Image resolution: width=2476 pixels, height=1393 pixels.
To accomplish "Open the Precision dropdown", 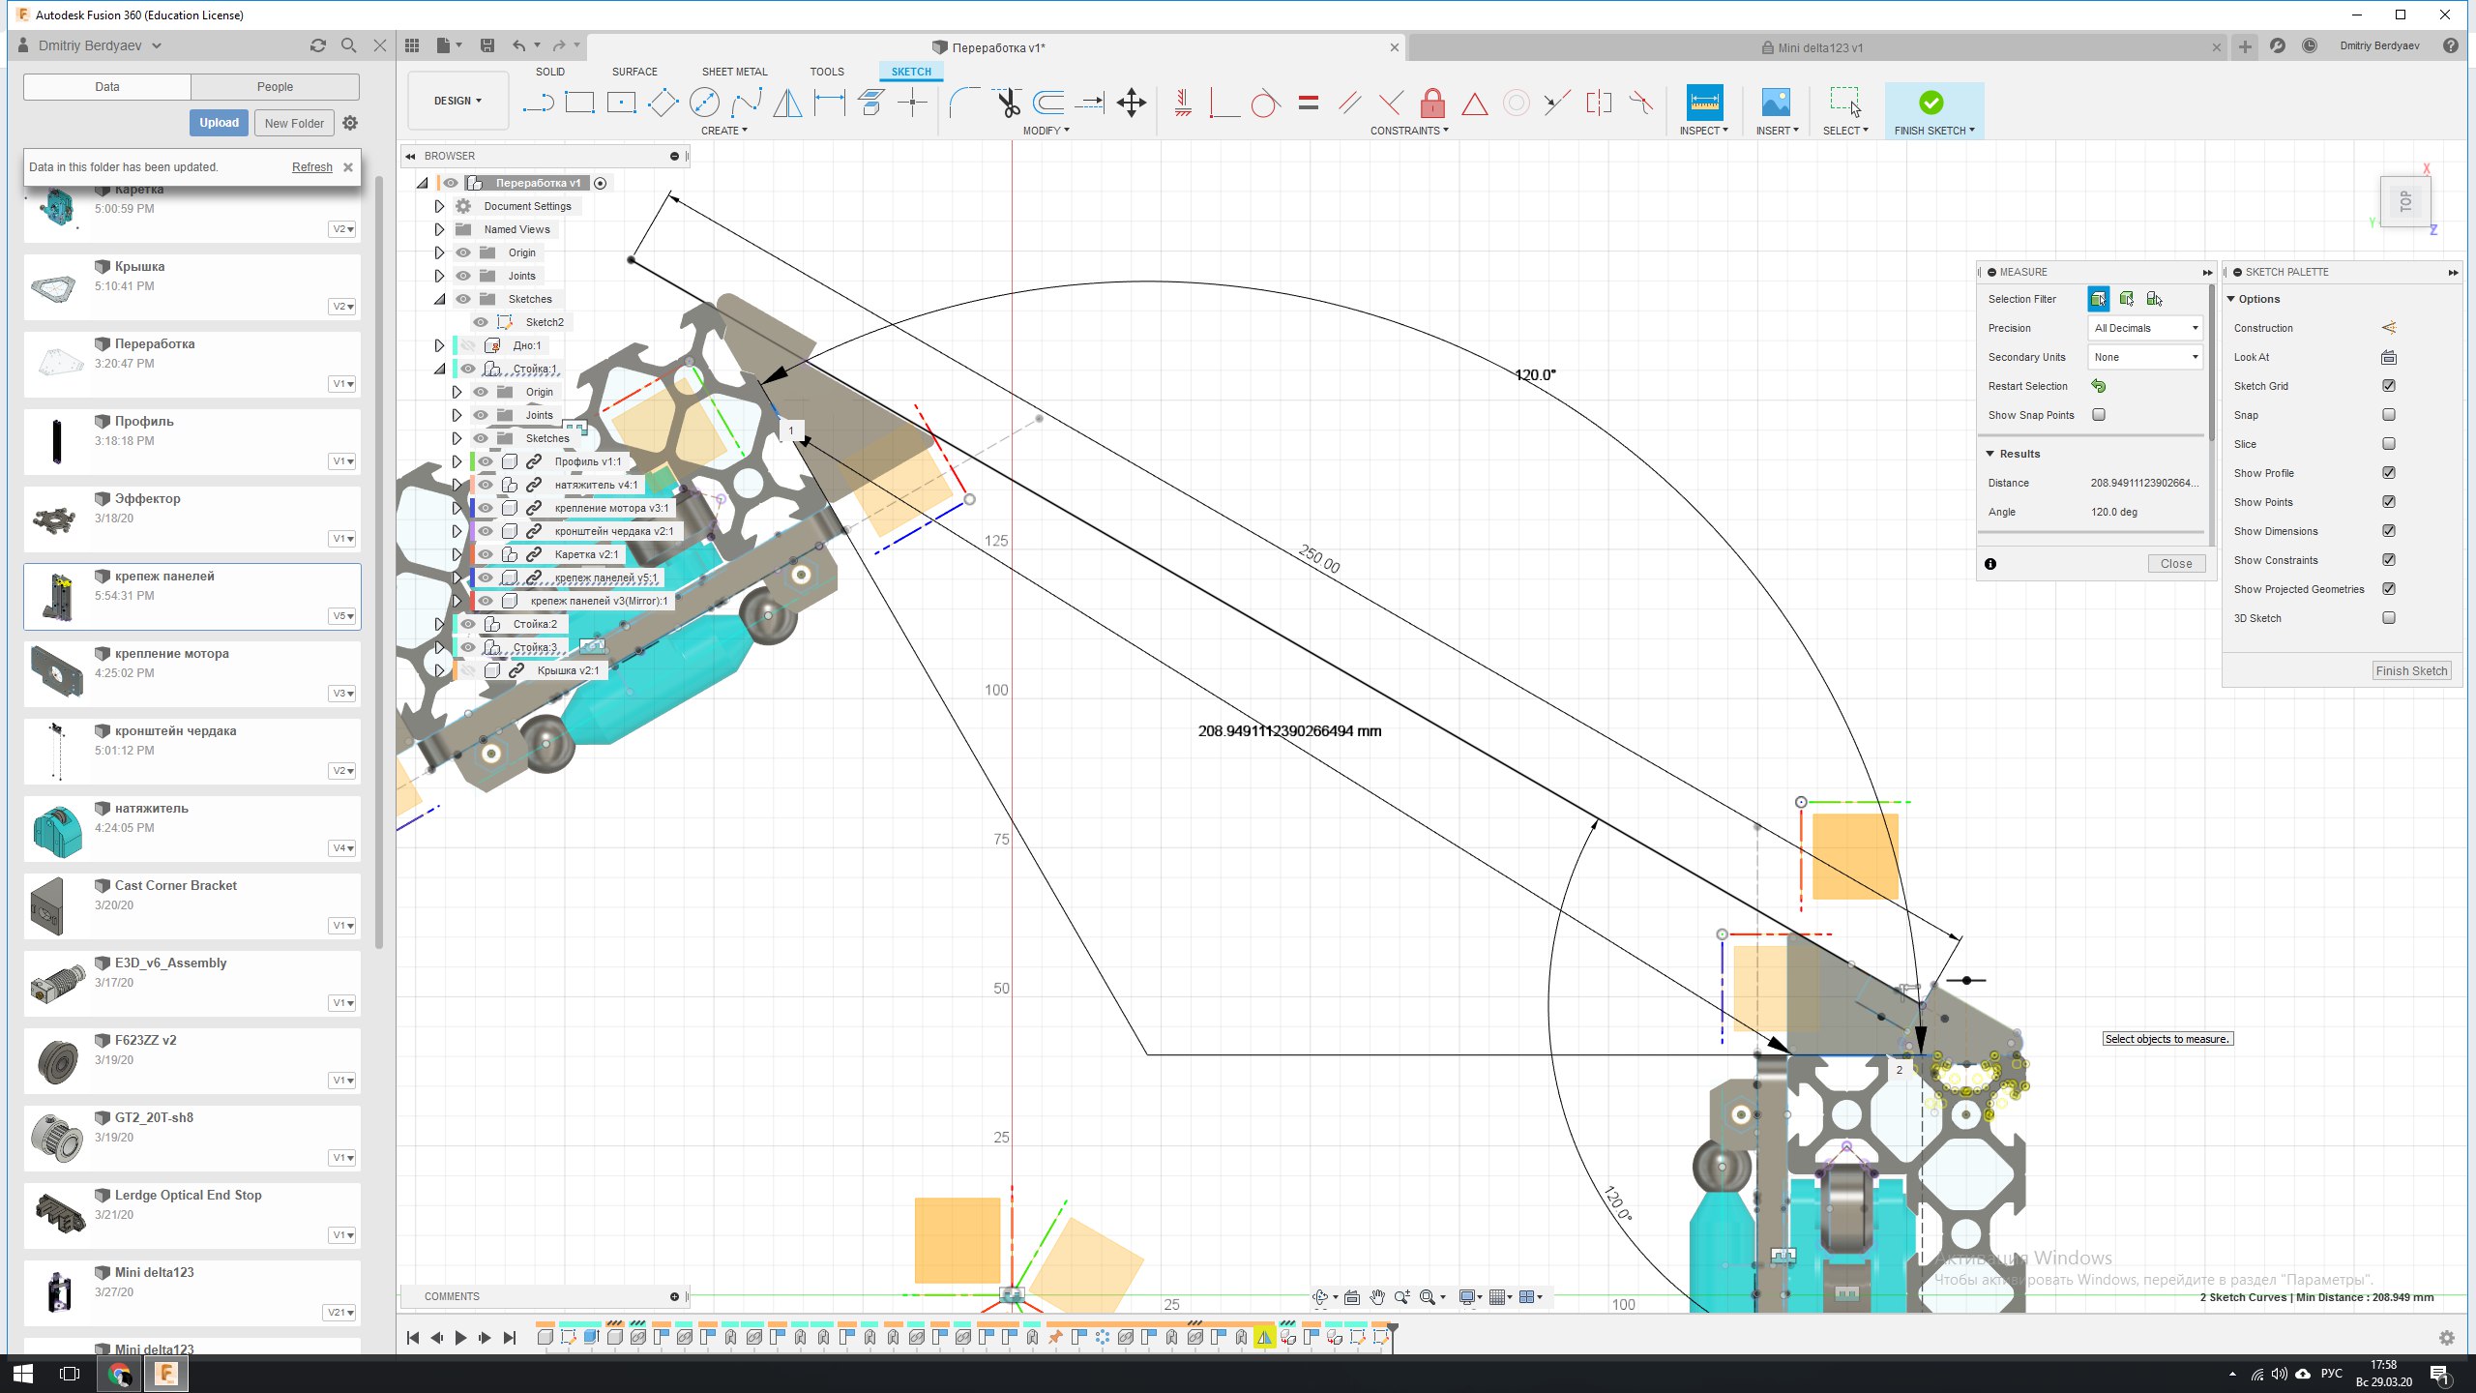I will 2145,328.
